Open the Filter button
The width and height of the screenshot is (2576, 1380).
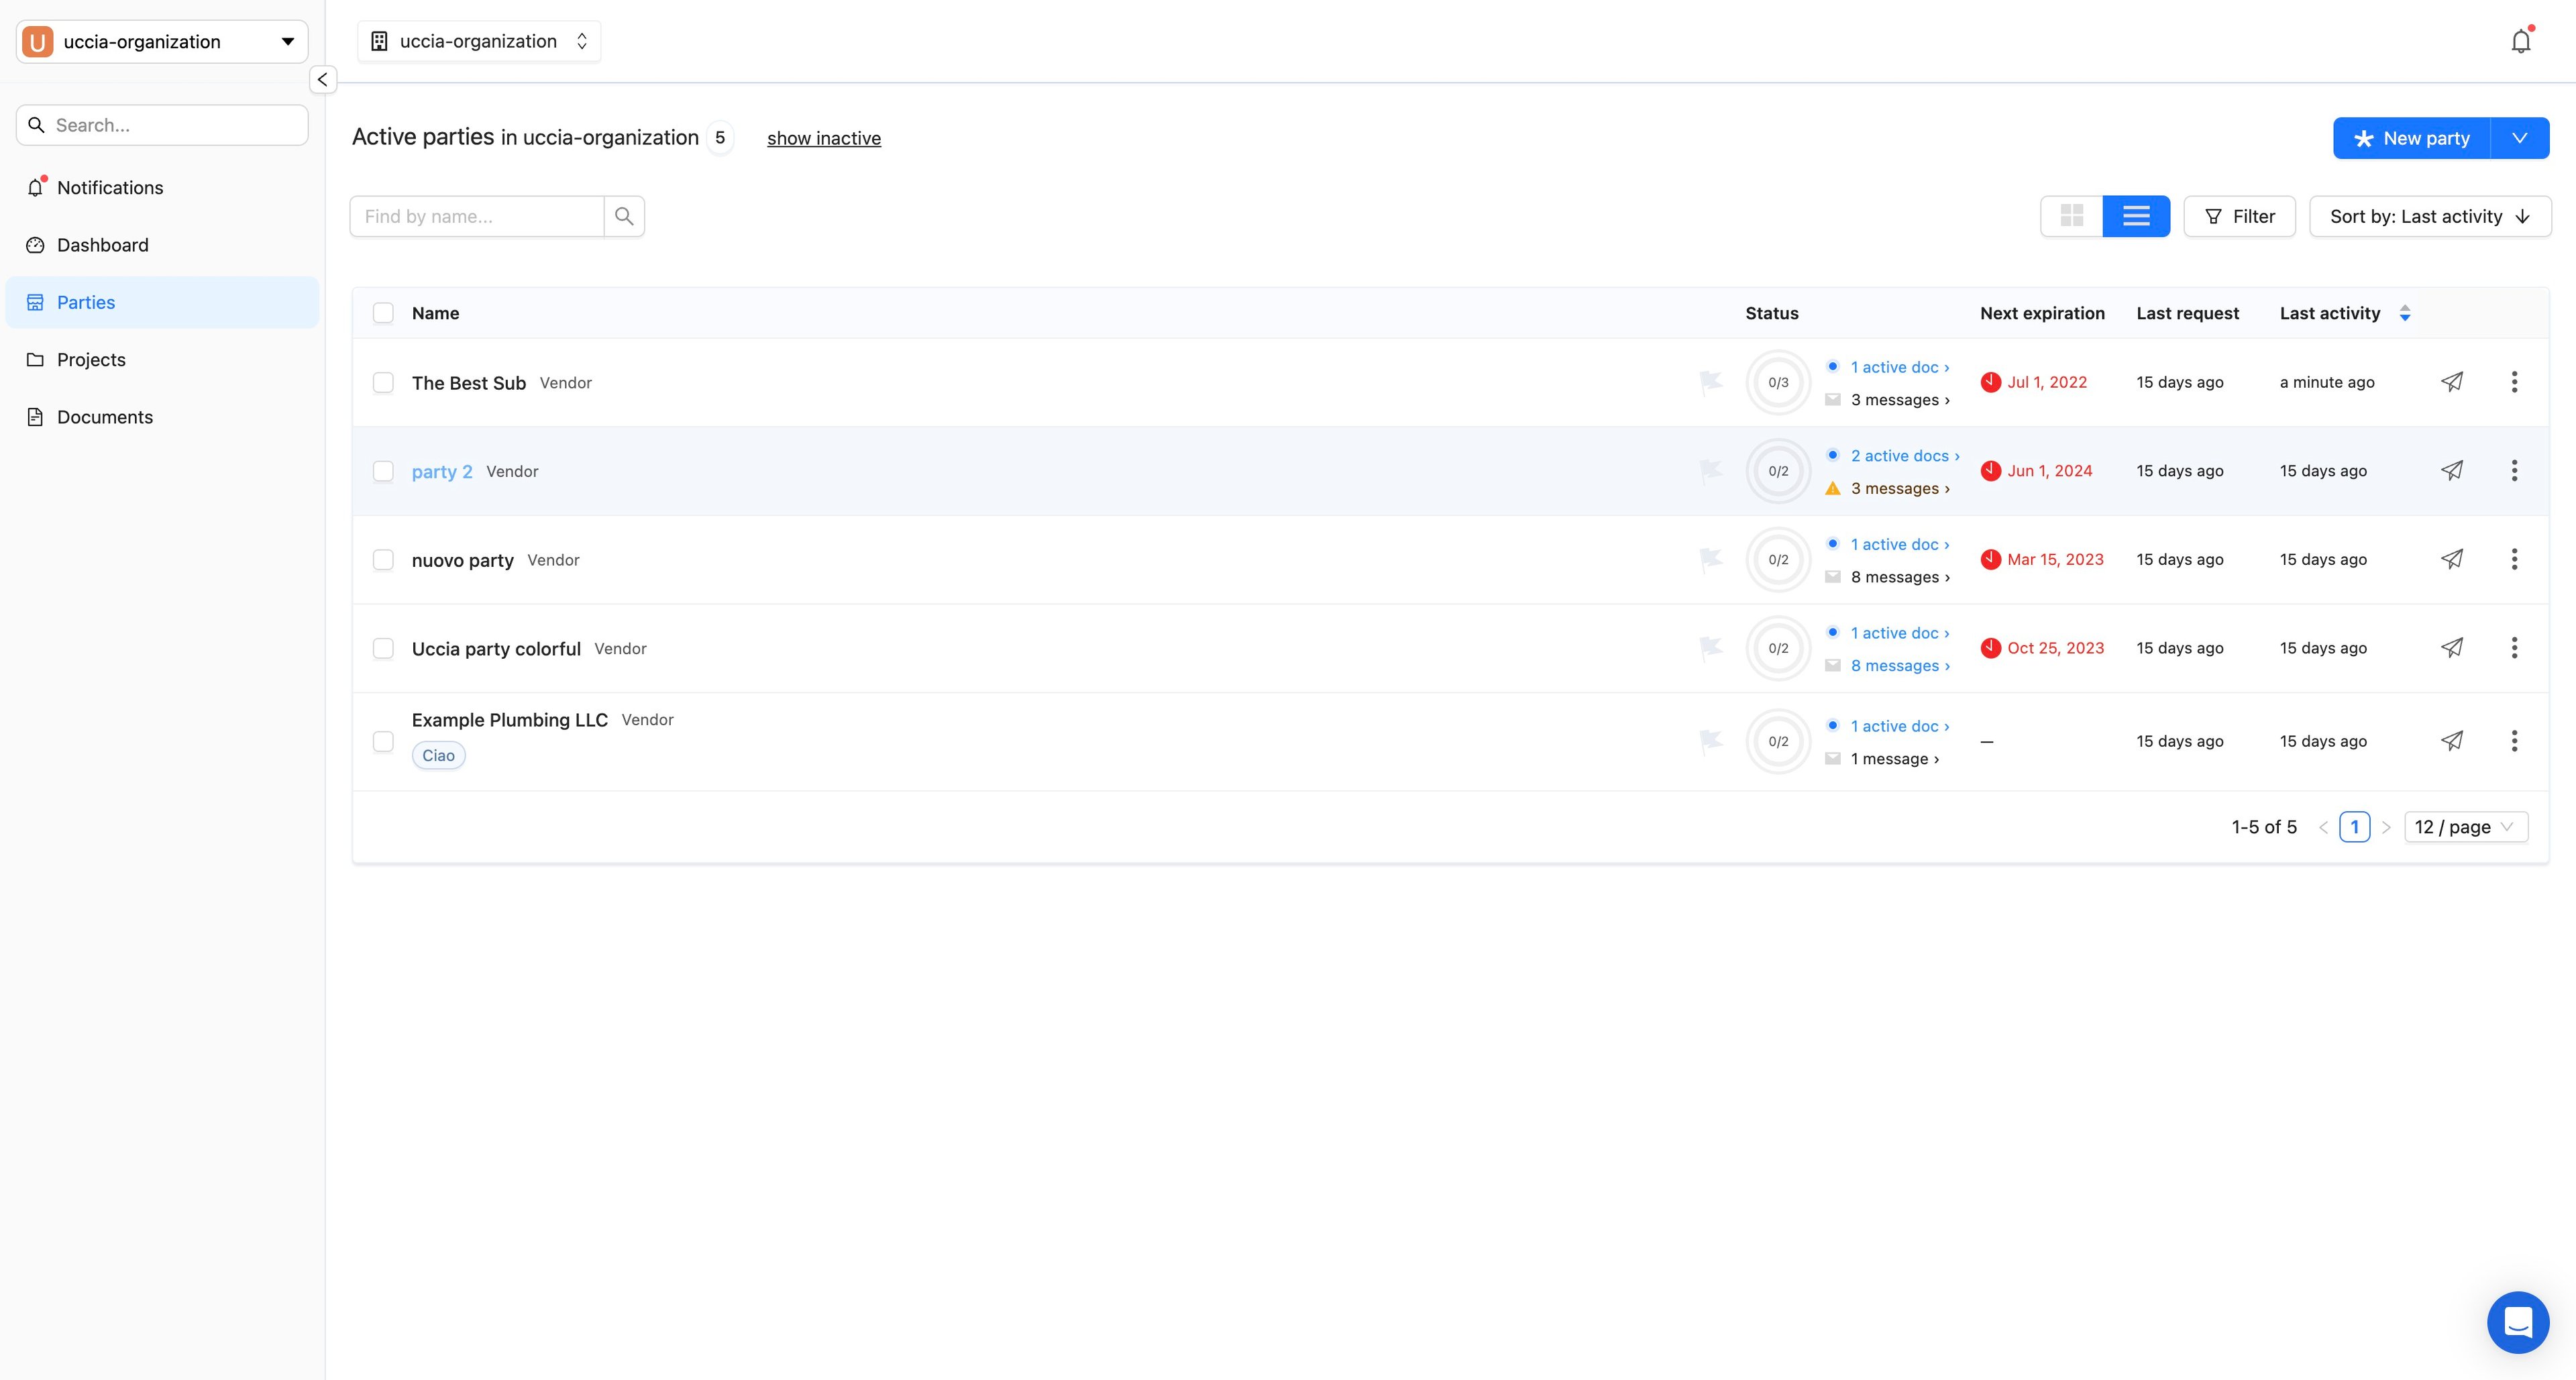2239,216
